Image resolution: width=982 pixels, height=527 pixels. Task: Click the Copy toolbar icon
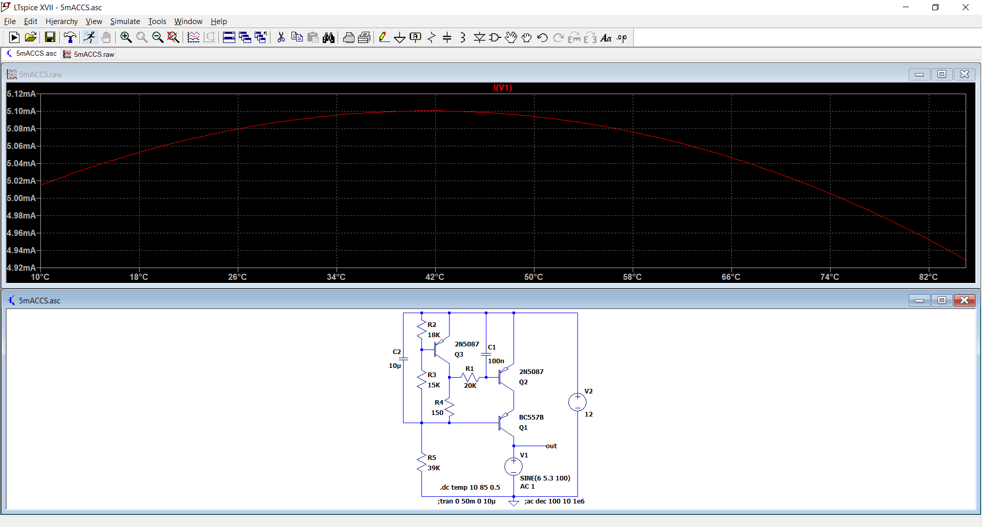coord(297,37)
